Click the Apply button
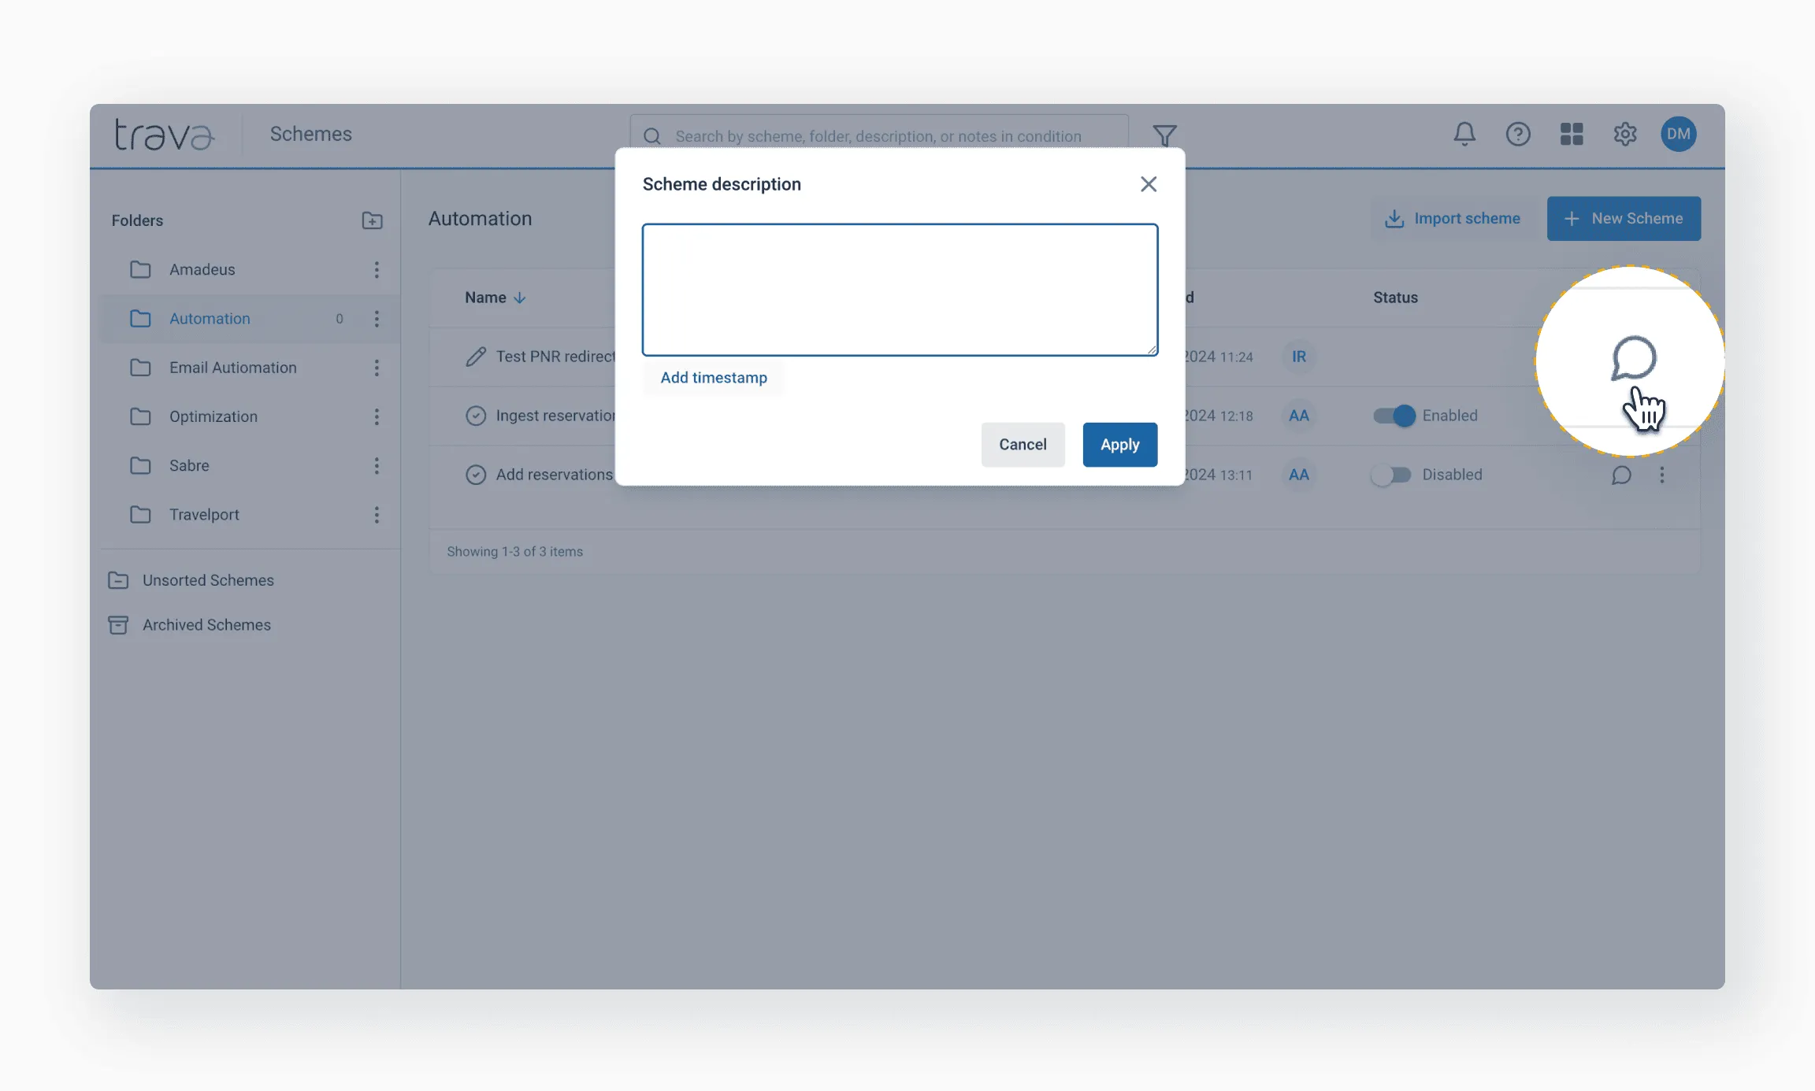This screenshot has height=1091, width=1815. [x=1119, y=445]
